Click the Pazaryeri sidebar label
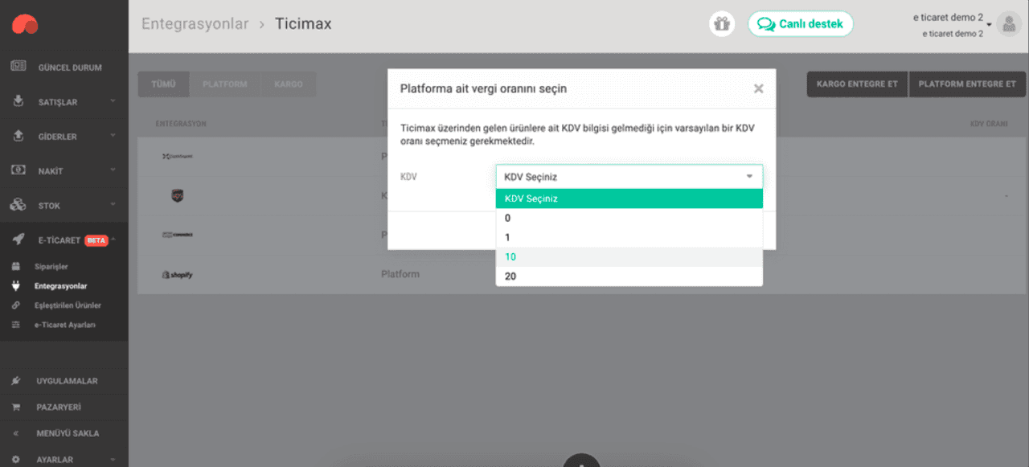This screenshot has width=1029, height=467. (59, 408)
